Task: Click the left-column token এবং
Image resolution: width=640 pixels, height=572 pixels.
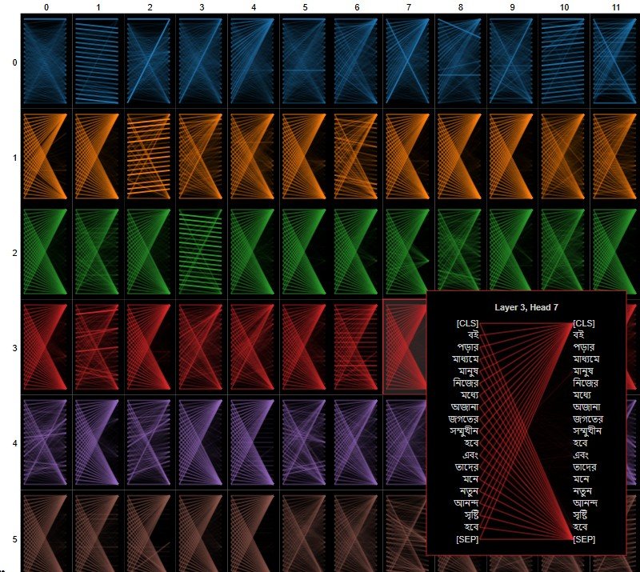Action: [x=469, y=455]
